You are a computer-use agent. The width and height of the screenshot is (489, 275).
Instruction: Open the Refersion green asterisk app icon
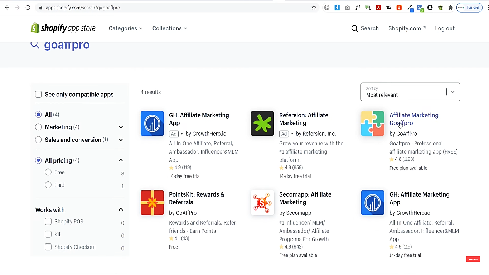[x=262, y=124]
